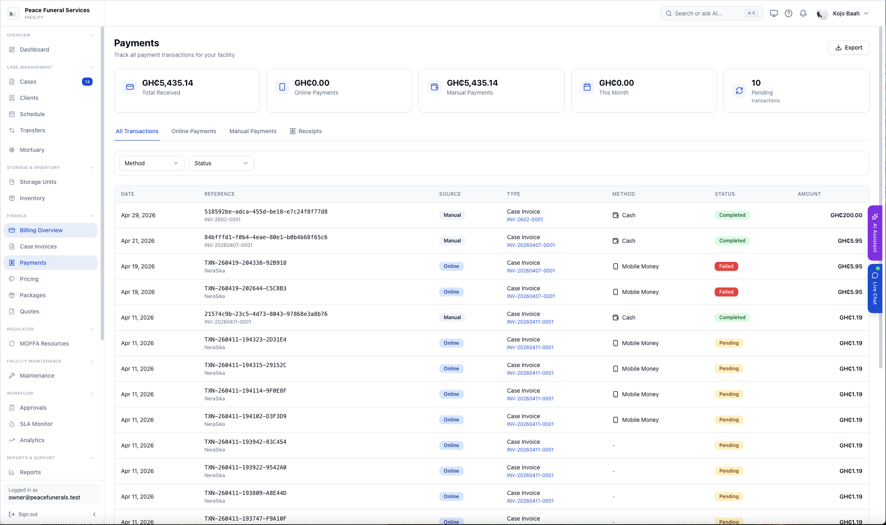This screenshot has height=525, width=886.
Task: Click the AMOUNT column header
Action: coord(809,194)
